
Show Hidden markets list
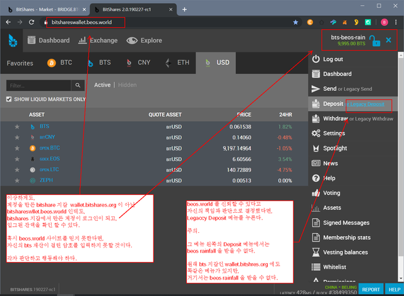[128, 85]
